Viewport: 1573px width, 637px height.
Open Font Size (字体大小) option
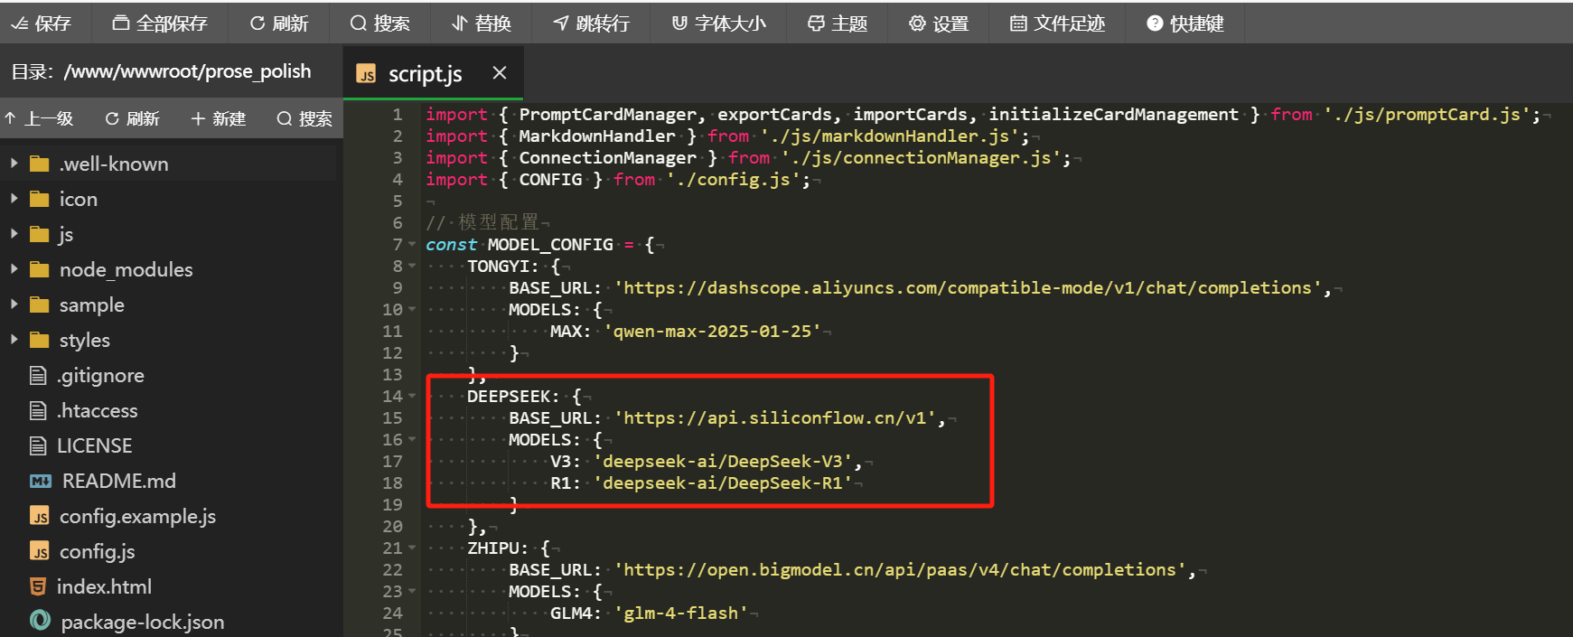point(718,23)
